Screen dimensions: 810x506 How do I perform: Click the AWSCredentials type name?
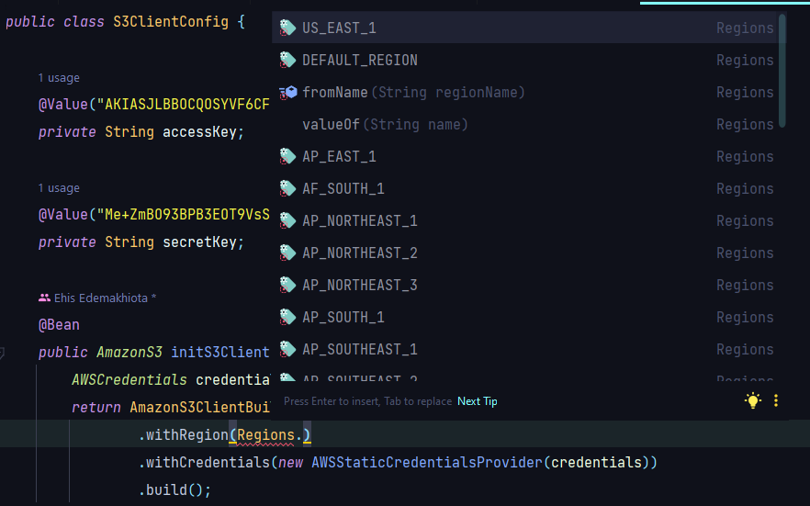(129, 379)
